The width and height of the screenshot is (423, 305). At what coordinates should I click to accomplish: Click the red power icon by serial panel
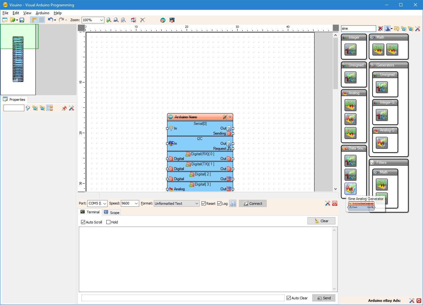[335, 203]
